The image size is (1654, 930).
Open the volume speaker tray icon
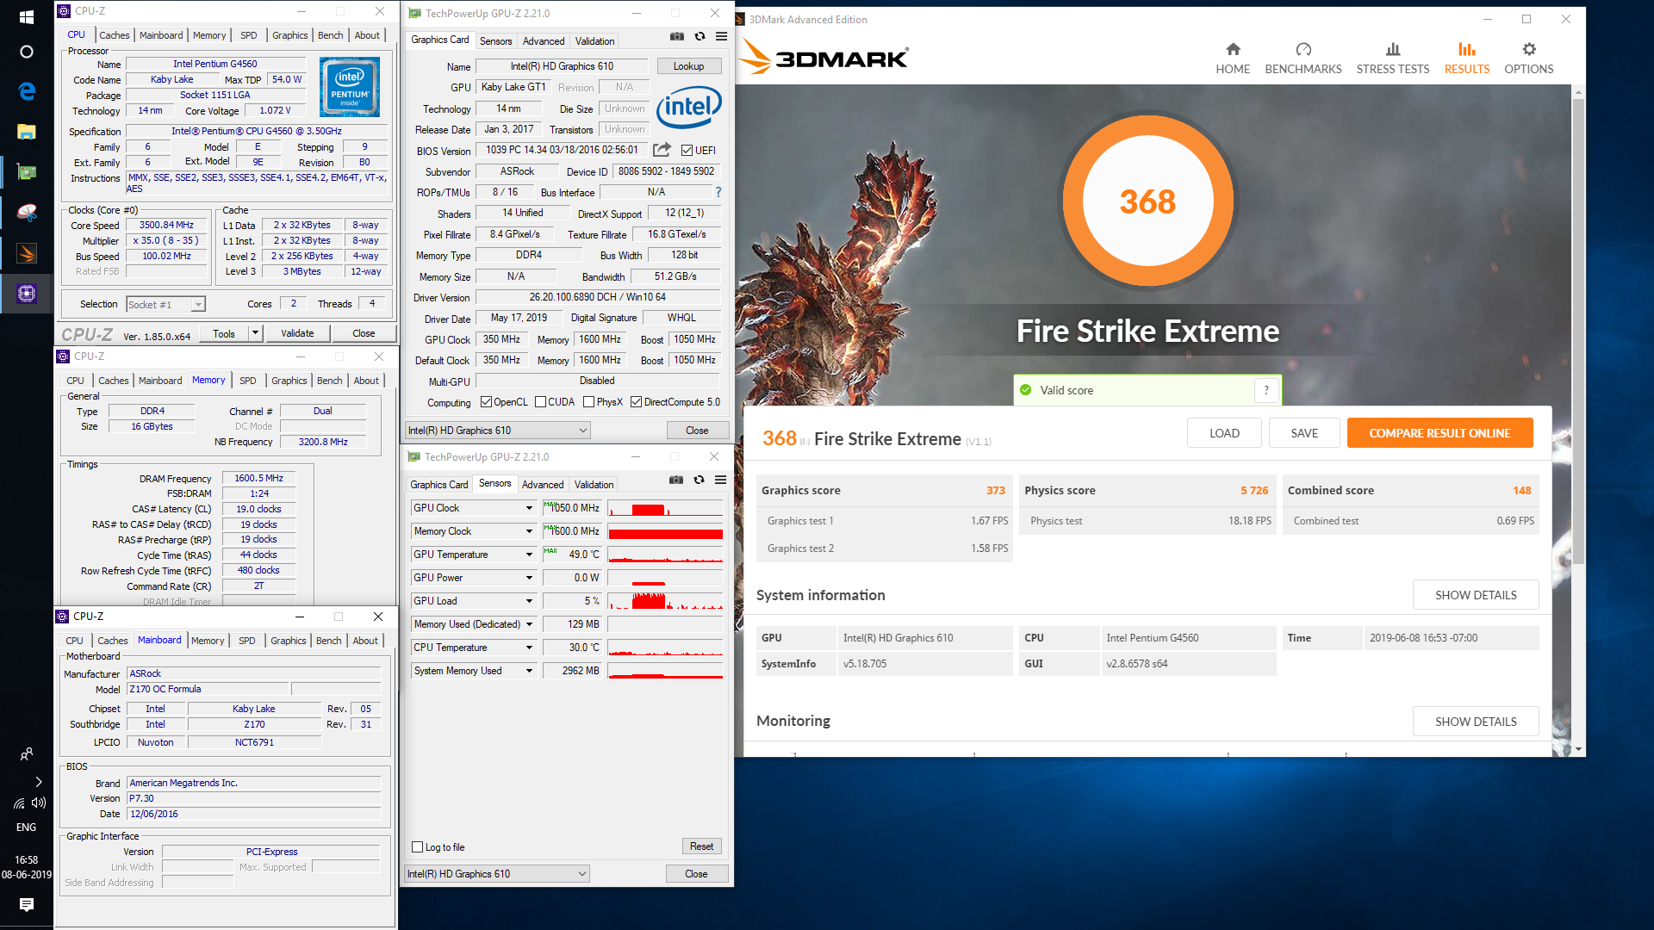[39, 803]
